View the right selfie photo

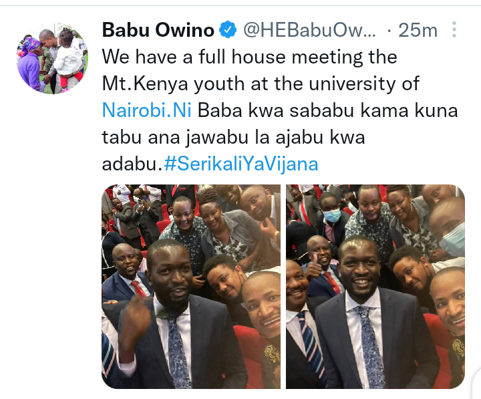(x=375, y=287)
